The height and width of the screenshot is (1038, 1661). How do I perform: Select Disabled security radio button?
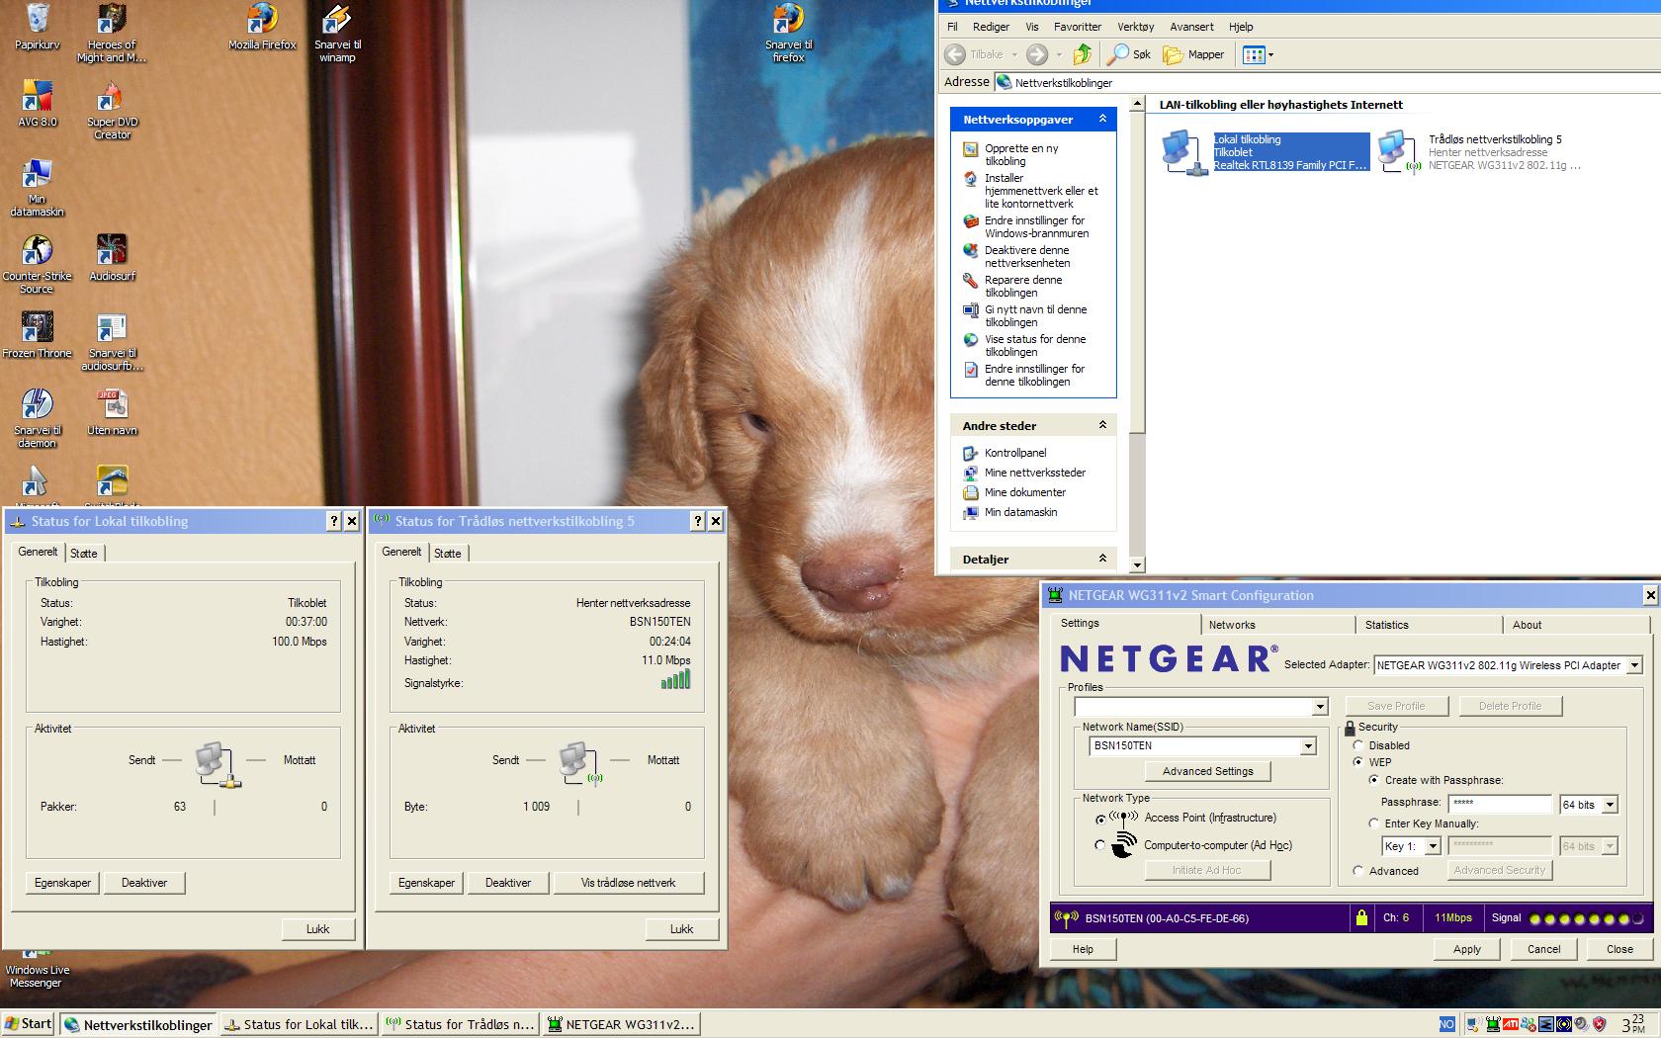1358,745
